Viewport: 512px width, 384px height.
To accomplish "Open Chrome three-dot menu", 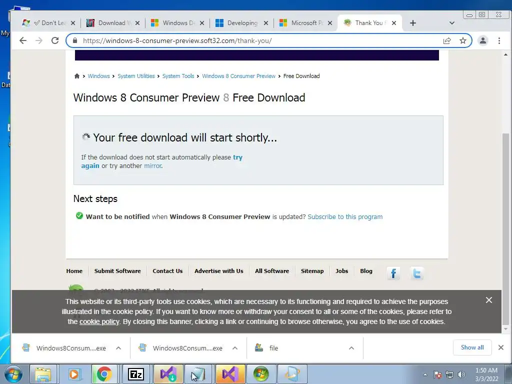I will pos(499,40).
